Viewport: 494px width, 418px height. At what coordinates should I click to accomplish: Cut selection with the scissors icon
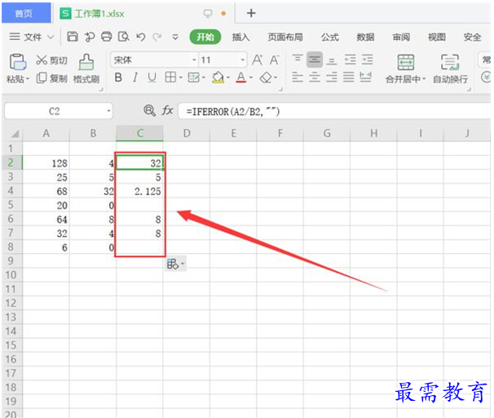tap(42, 60)
